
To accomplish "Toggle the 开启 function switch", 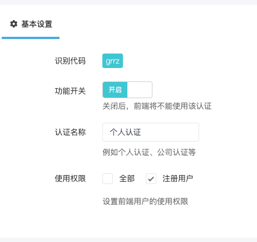I will click(127, 90).
